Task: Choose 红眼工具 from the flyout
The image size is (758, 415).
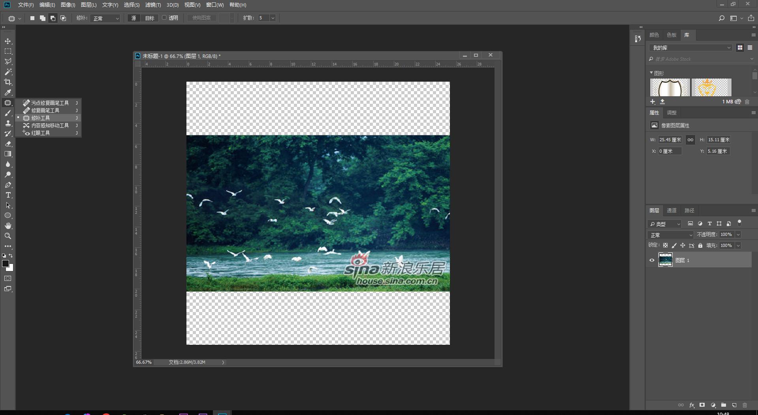Action: [41, 133]
